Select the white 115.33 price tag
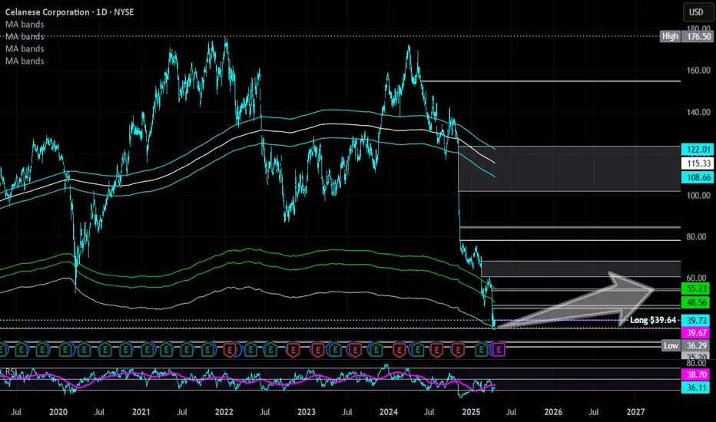The width and height of the screenshot is (716, 422). (x=698, y=163)
